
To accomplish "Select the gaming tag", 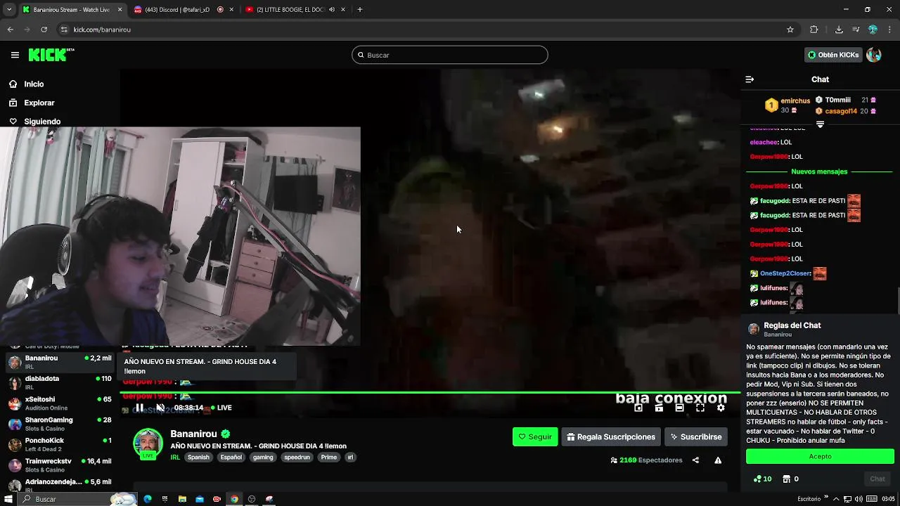I will (263, 457).
